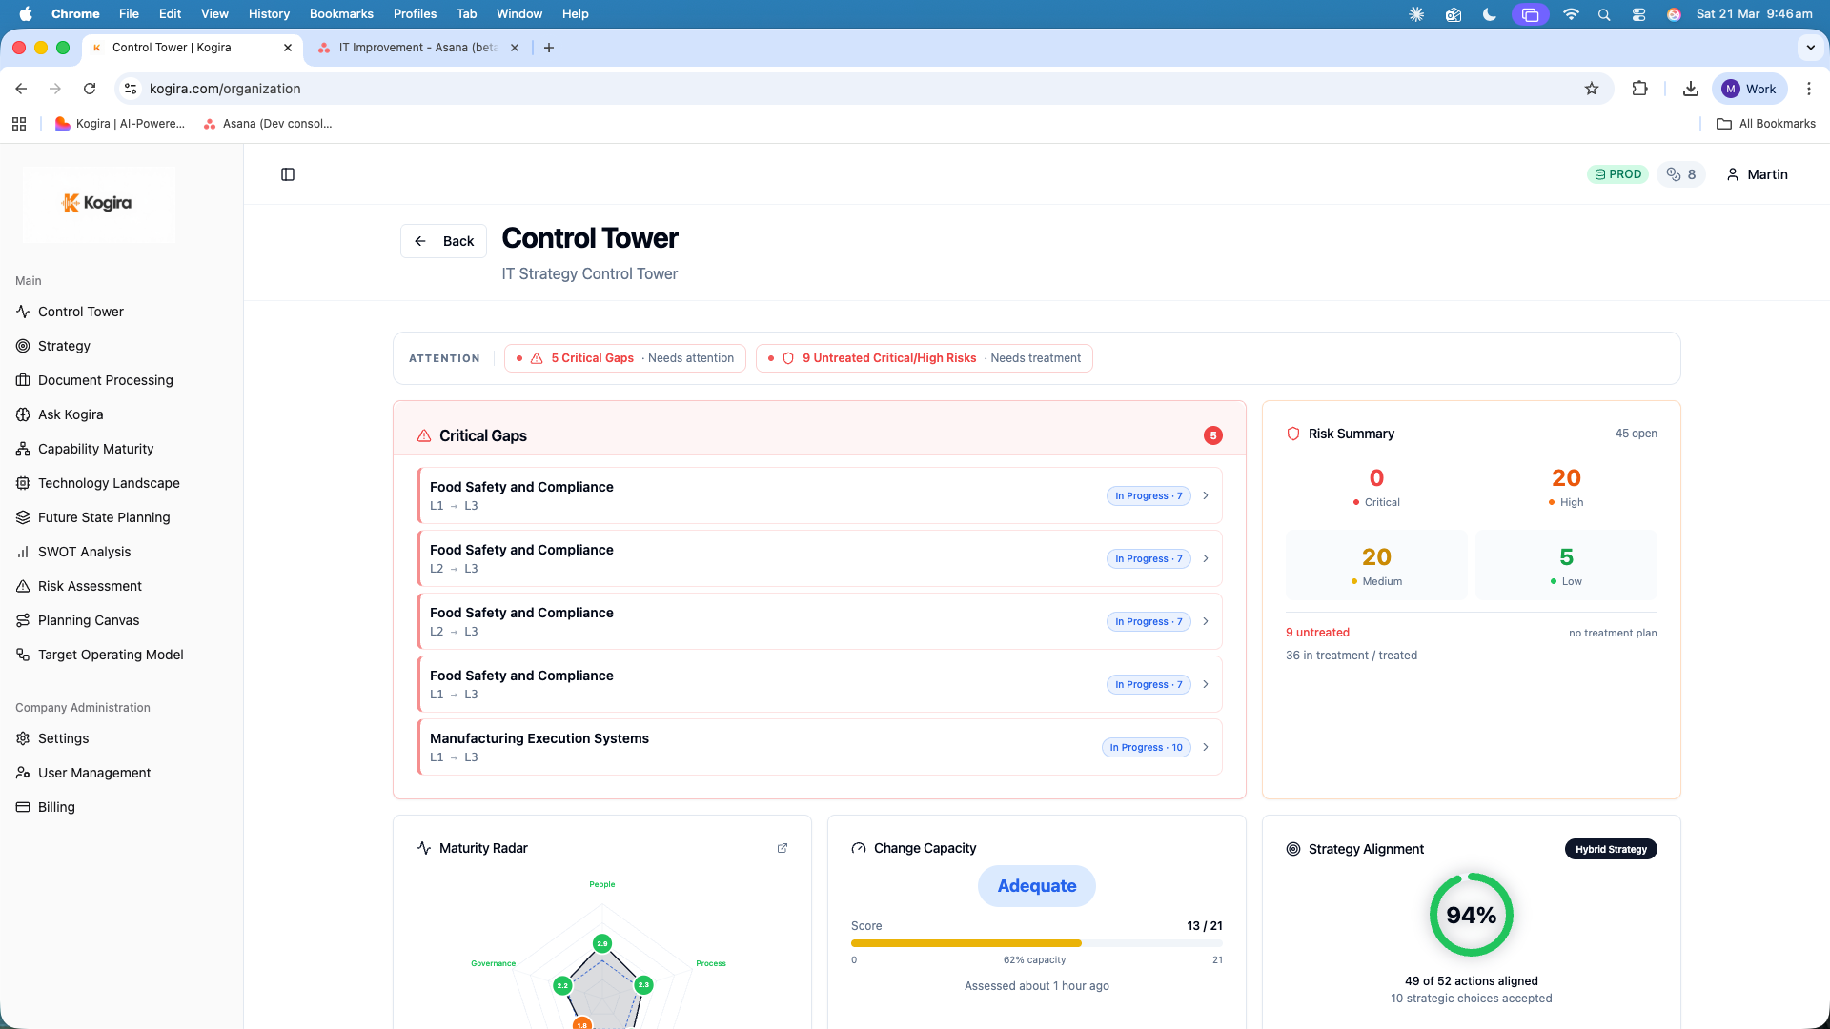Select Ask Kogira from the sidebar
The height and width of the screenshot is (1029, 1830).
[x=71, y=414]
